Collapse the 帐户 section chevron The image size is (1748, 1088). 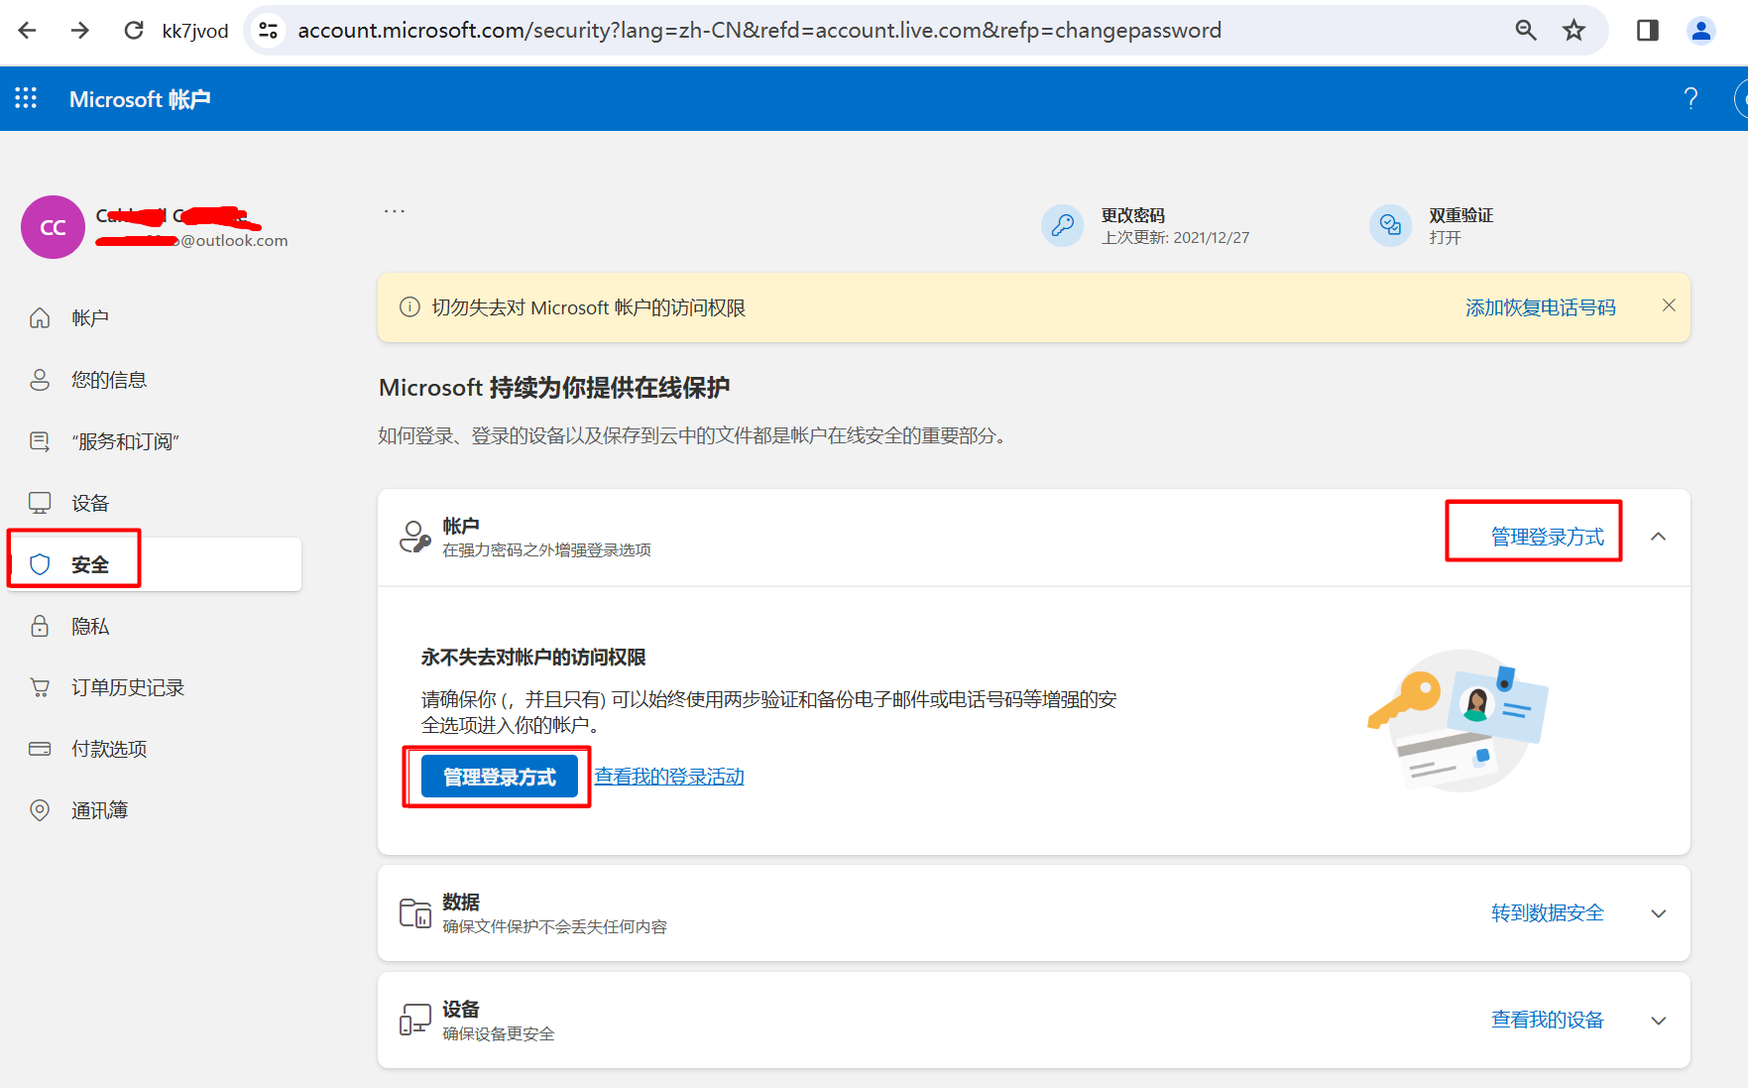click(x=1658, y=537)
